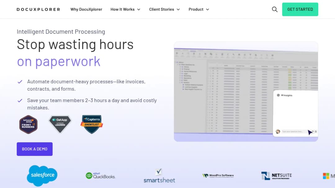Click the Software Advice Front Runners badge
This screenshot has height=188, width=335.
coord(29,124)
